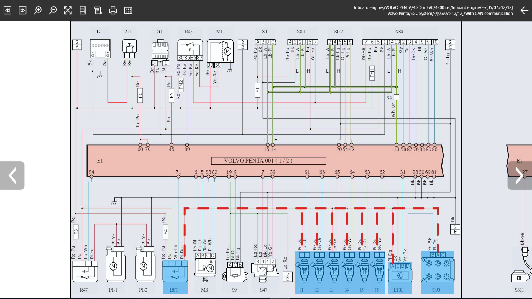Fit diagram to screen with arrows icon
532x299 pixels.
click(x=68, y=11)
